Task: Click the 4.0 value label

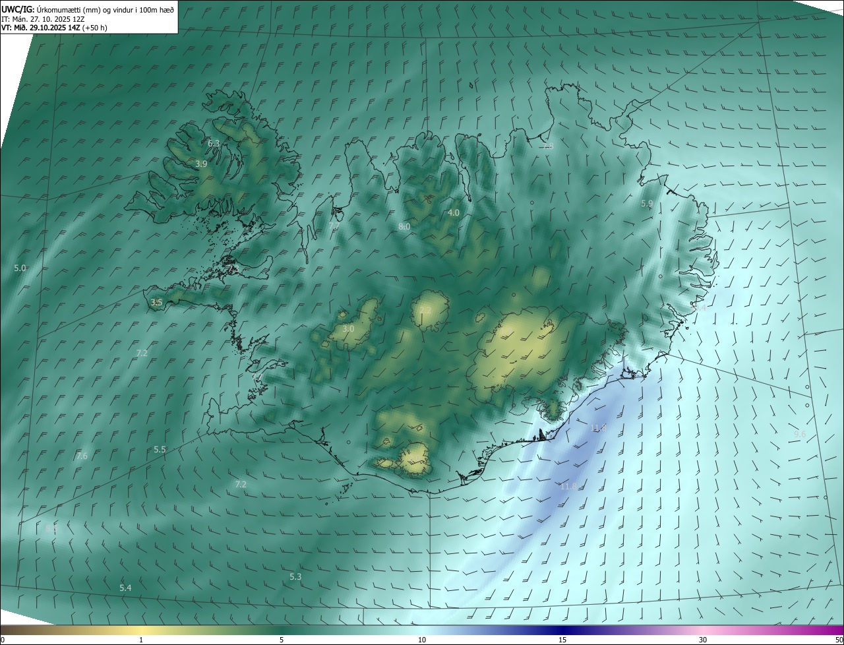Action: coord(454,212)
